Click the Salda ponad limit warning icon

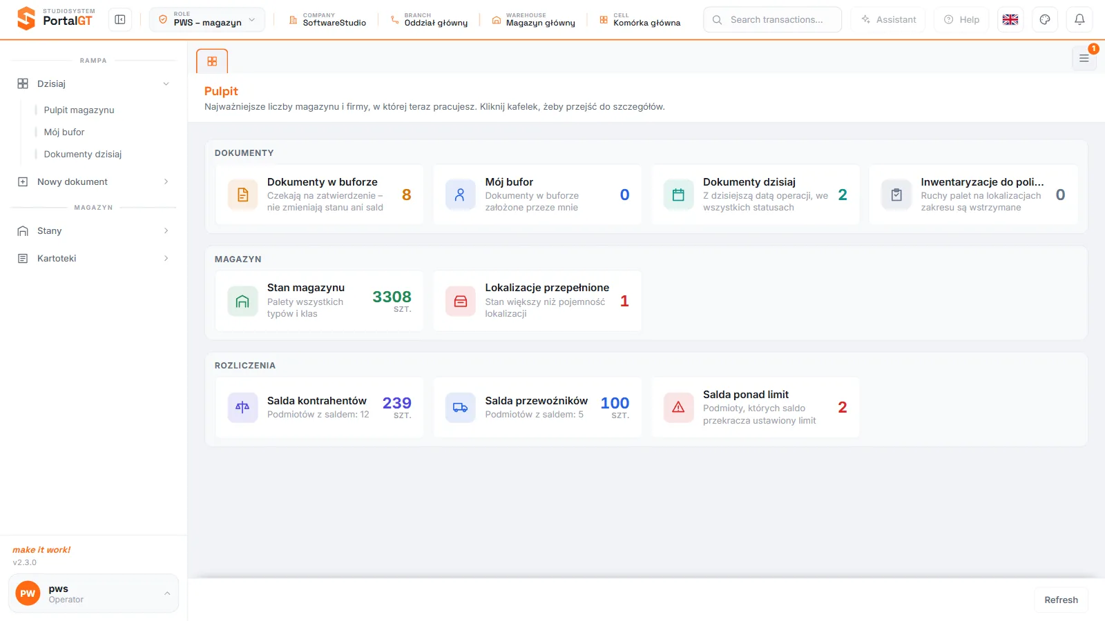pyautogui.click(x=678, y=407)
